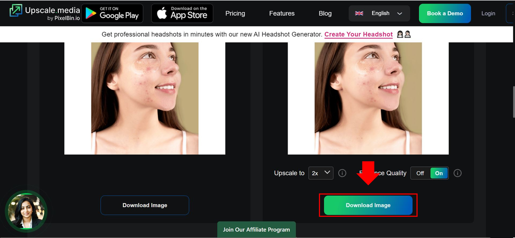The width and height of the screenshot is (515, 238).
Task: Click the gradient Download Image button
Action: (x=368, y=205)
